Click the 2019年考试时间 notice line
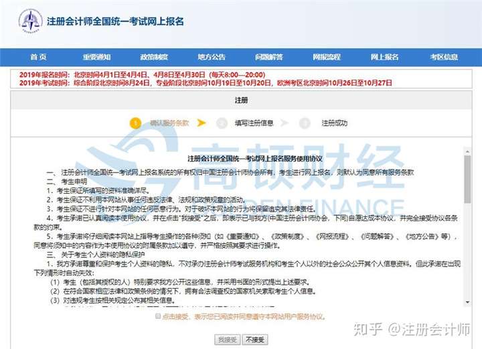Image resolution: width=482 pixels, height=349 pixels. click(x=206, y=82)
